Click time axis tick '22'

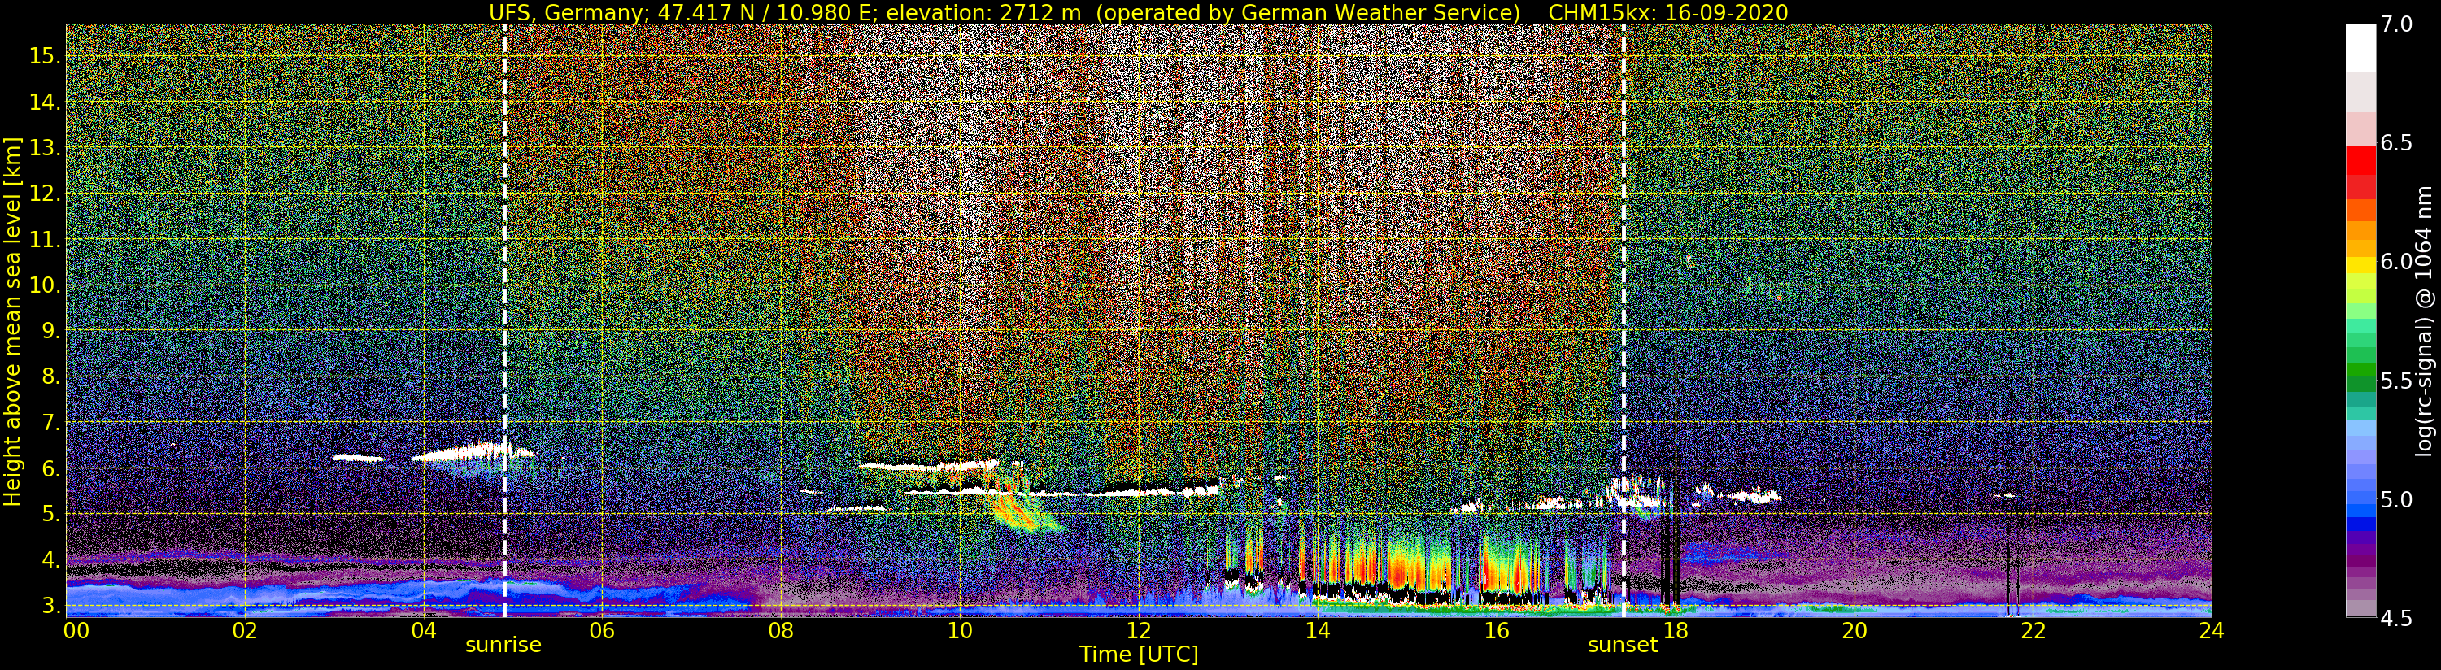coord(2033,630)
